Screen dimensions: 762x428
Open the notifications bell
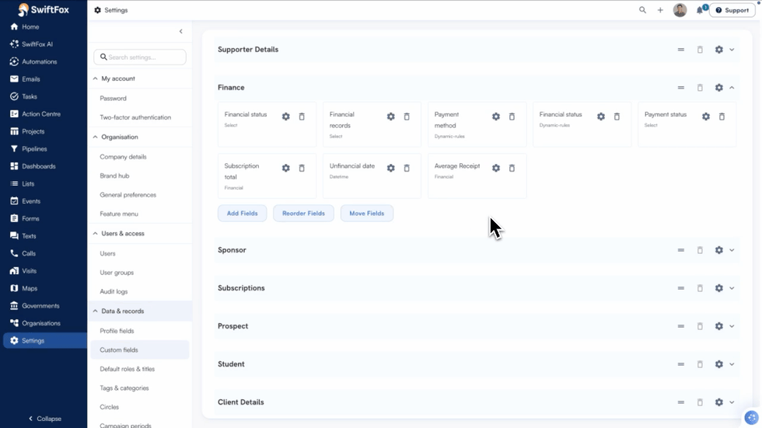tap(700, 9)
